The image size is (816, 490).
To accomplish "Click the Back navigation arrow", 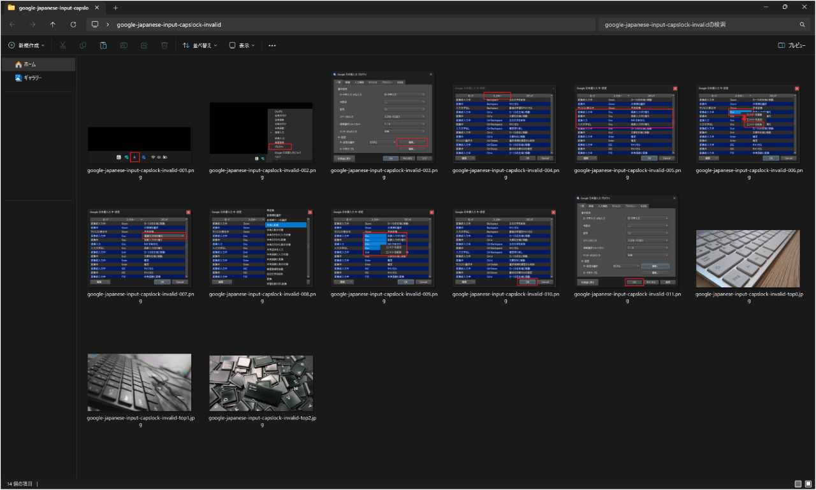I will 12,24.
